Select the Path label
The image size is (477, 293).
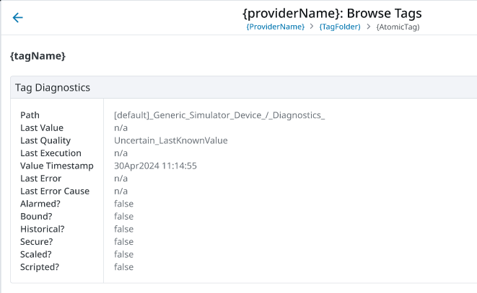30,115
